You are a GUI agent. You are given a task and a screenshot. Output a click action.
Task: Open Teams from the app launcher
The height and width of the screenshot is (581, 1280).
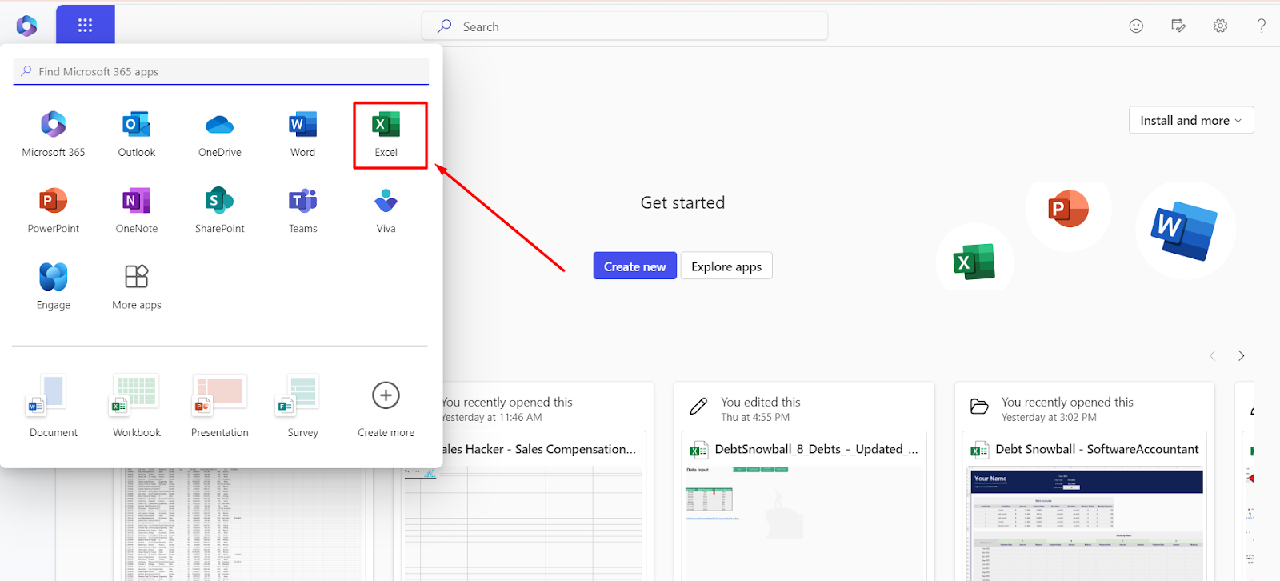303,210
